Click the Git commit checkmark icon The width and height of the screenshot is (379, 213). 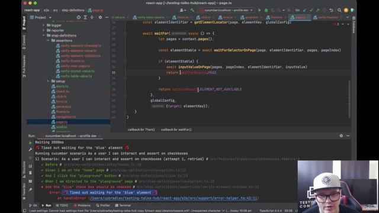[311, 11]
